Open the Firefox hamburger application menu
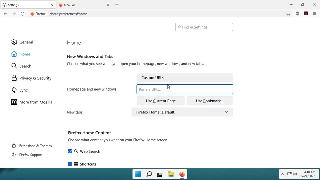320x180 pixels. point(314,14)
